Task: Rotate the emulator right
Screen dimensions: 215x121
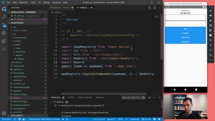Action: [210, 31]
